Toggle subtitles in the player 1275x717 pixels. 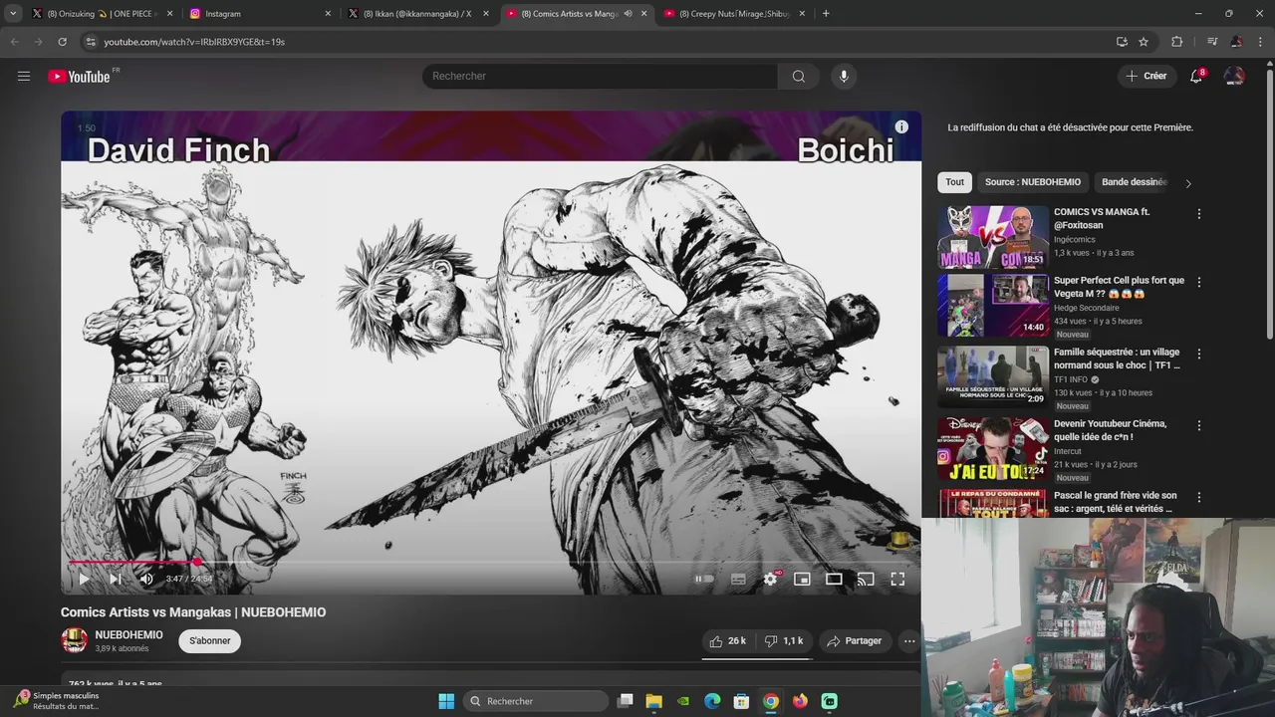pos(738,579)
